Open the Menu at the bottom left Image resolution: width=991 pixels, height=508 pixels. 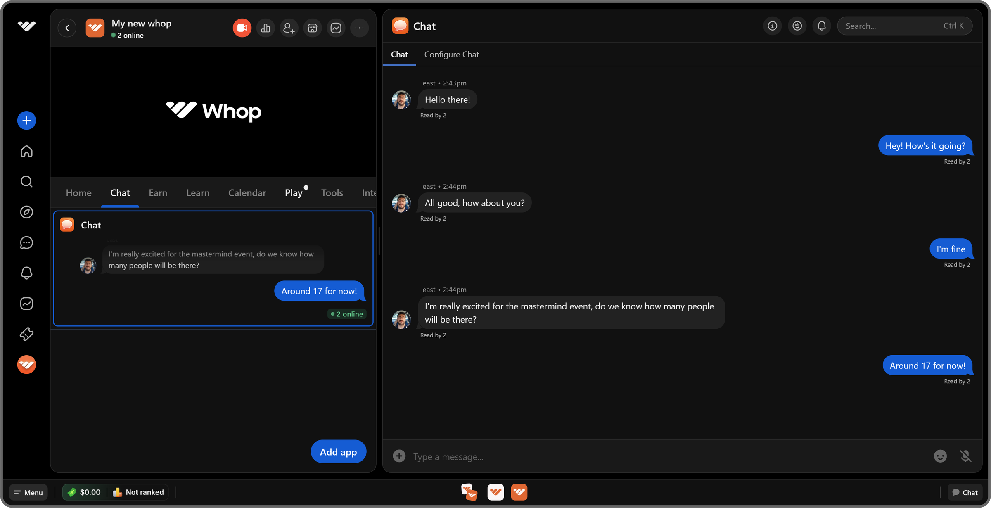[28, 492]
